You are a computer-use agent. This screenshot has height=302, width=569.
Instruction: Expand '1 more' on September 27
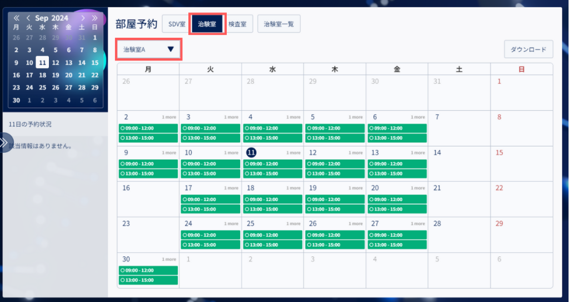point(418,224)
